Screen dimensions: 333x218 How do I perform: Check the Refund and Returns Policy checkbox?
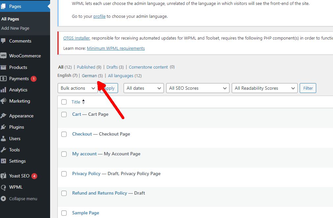[64, 193]
